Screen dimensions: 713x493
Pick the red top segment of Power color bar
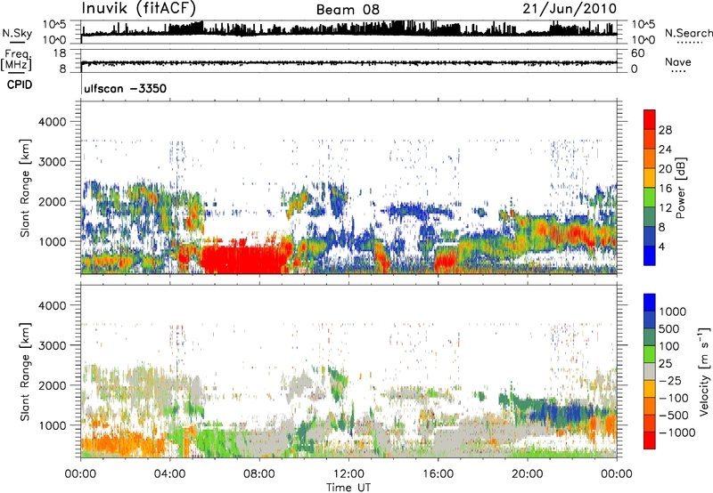pos(650,119)
